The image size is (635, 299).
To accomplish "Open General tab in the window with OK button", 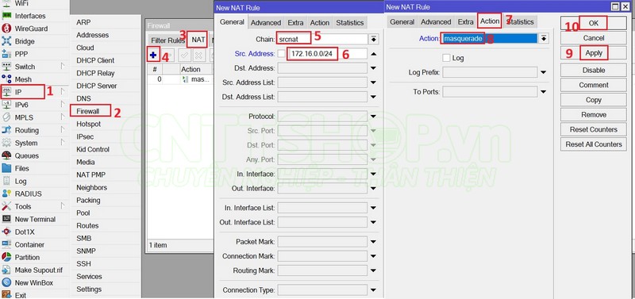I will click(402, 22).
